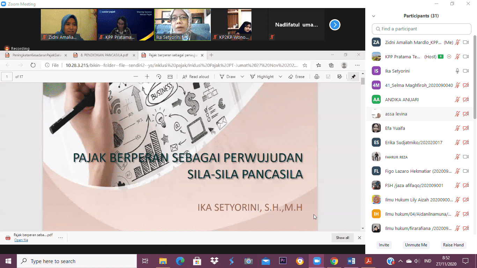
Task: Click the rotate page icon in PDF toolbar
Action: point(159,77)
